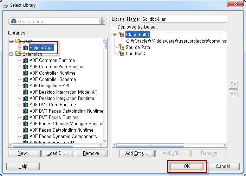This screenshot has height=176, width=246.
Task: Select the Source Path: node label
Action: click(138, 47)
